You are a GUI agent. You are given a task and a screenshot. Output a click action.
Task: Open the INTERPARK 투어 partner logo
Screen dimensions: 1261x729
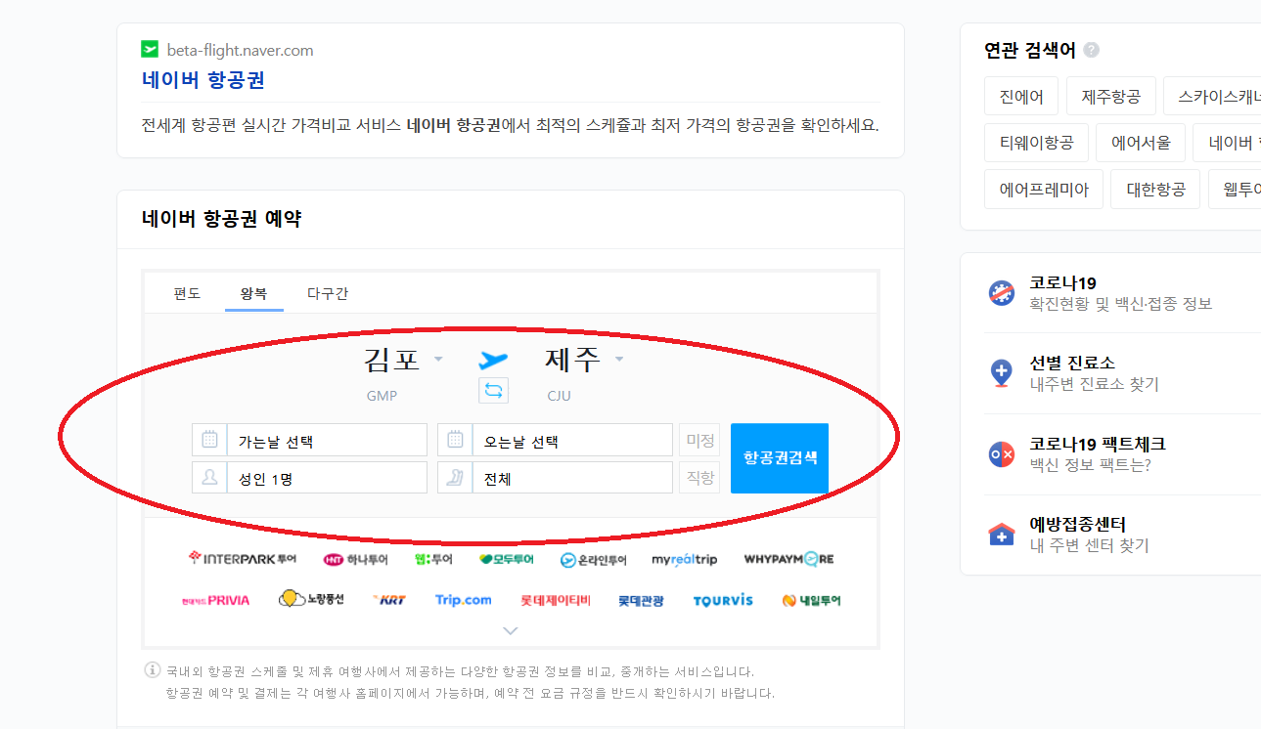243,559
